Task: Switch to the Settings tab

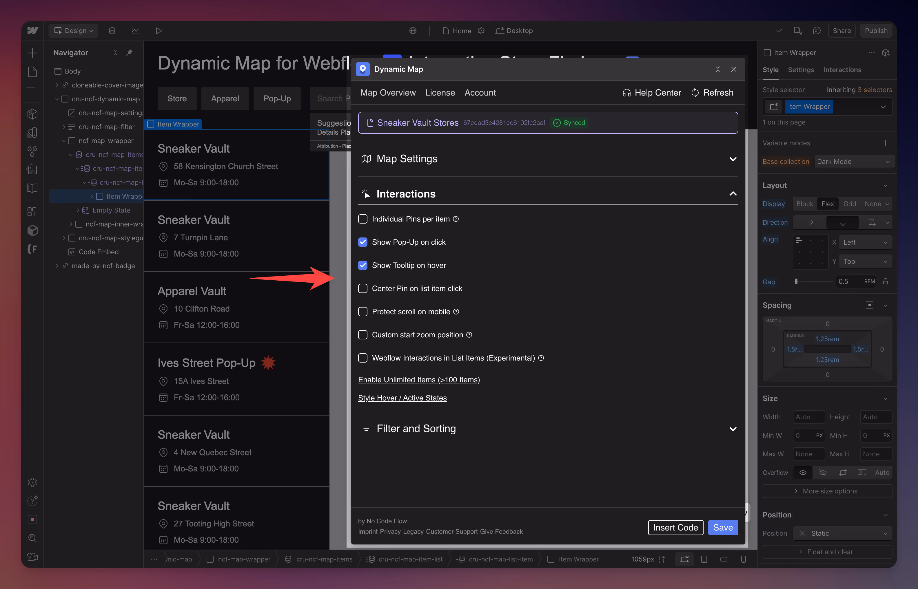Action: pyautogui.click(x=801, y=69)
